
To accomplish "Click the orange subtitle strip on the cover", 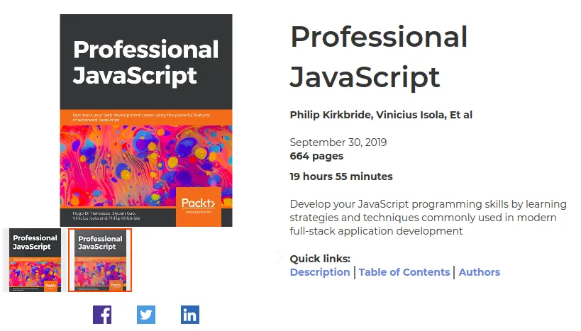I will [146, 118].
